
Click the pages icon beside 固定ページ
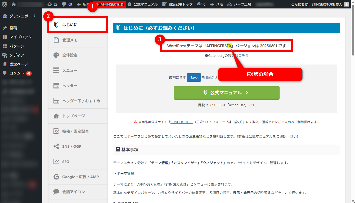click(5, 64)
